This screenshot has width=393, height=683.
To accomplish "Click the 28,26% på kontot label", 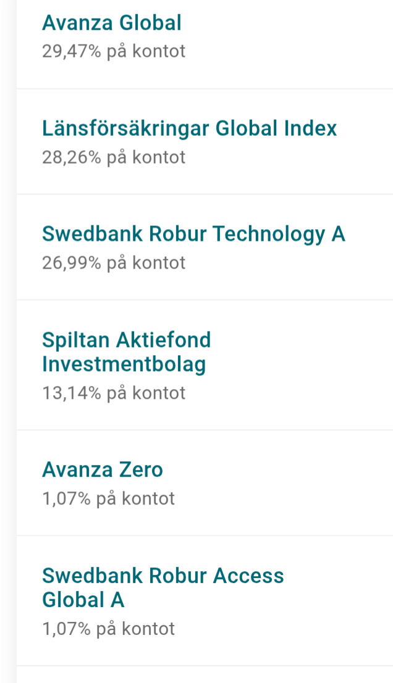I will [x=114, y=157].
